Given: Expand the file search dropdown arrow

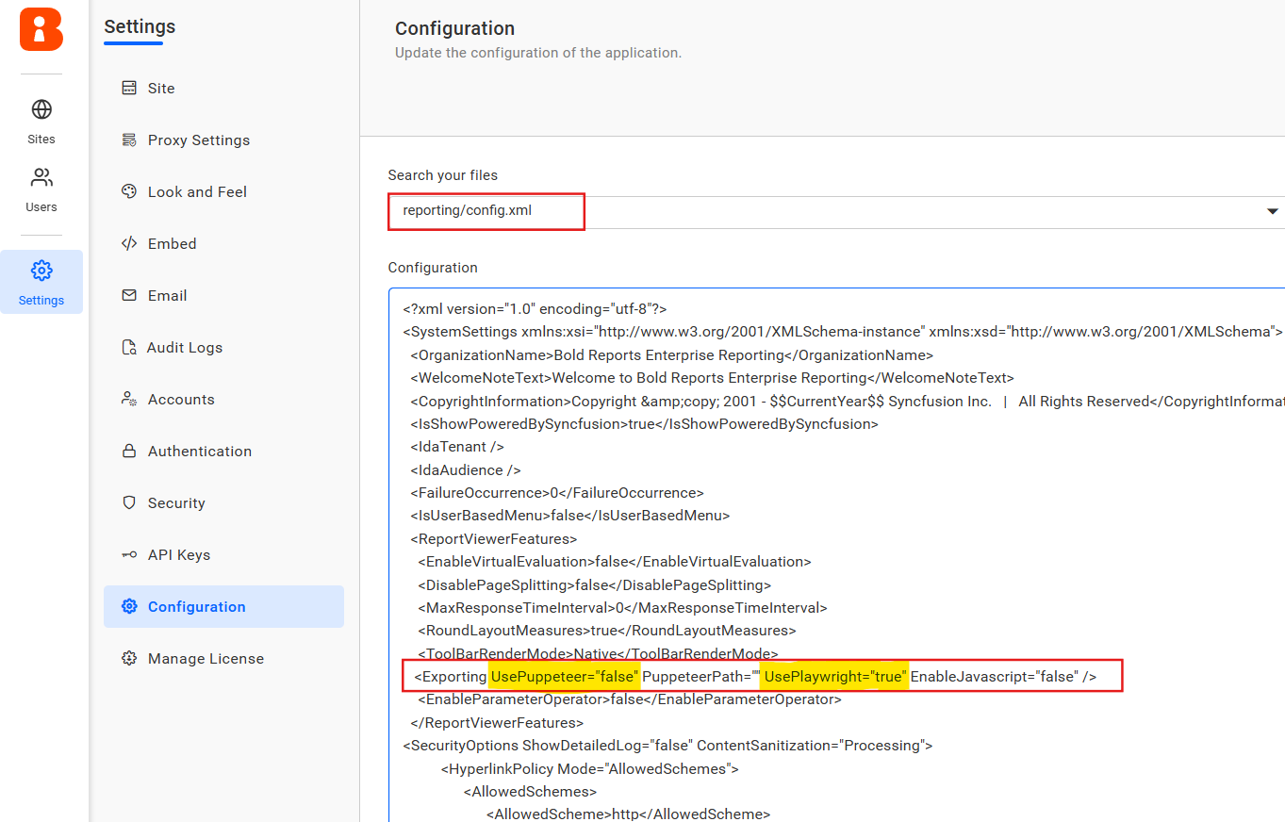Looking at the screenshot, I should point(1272,211).
